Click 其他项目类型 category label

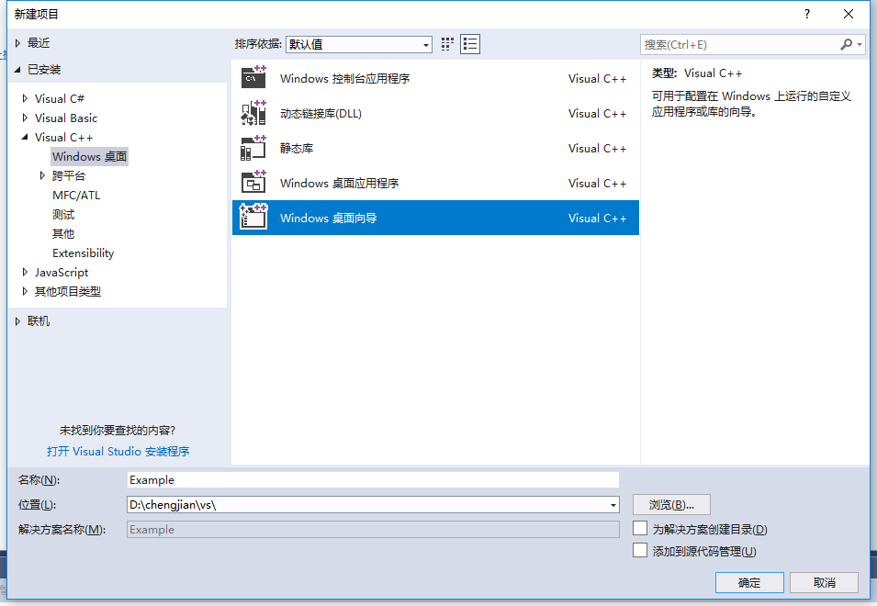(68, 291)
